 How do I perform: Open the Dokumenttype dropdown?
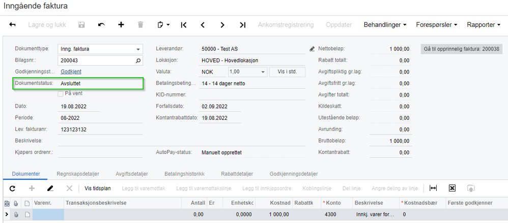(138, 49)
